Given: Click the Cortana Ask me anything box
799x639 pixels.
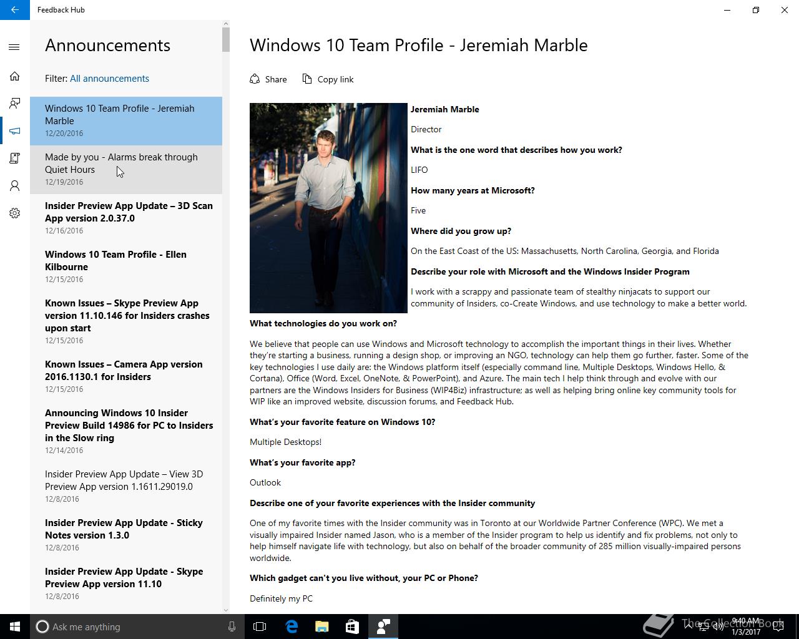Looking at the screenshot, I should (129, 627).
